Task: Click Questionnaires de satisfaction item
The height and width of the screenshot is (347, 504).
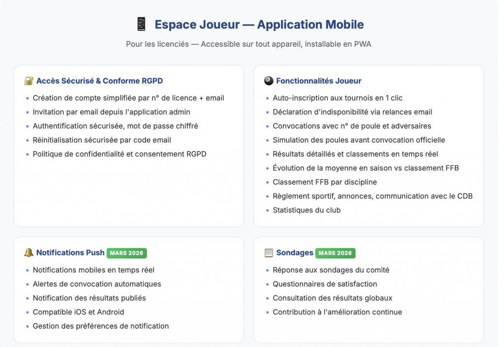Action: [324, 284]
